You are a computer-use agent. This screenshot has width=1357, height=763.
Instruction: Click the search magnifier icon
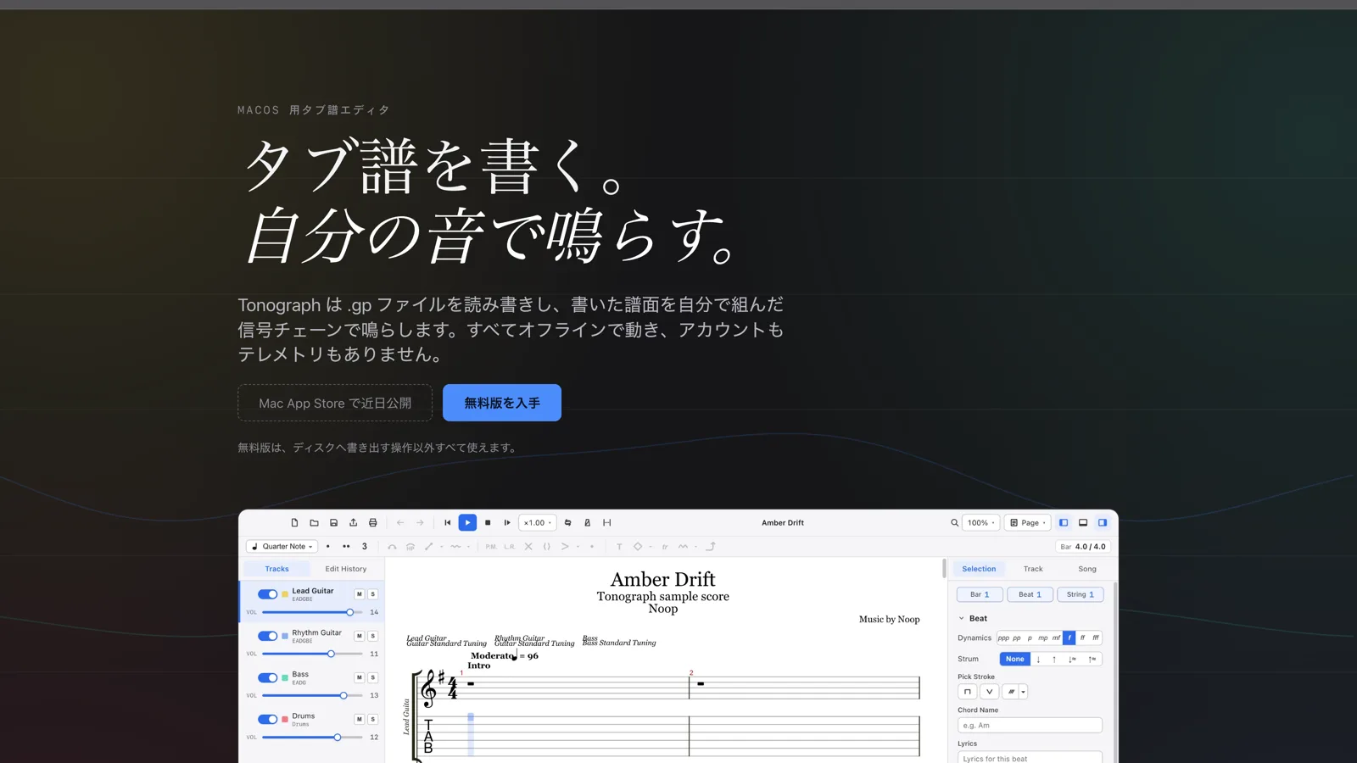tap(954, 523)
